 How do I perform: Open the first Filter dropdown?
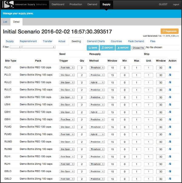tap(16, 47)
